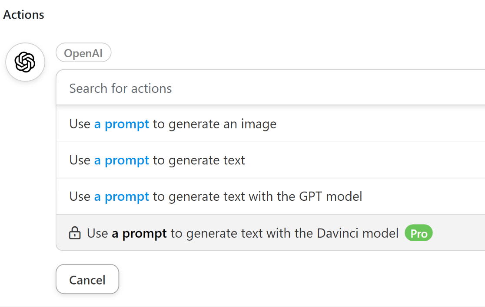Click the word 'Use' in image action
This screenshot has width=485, height=307.
pyautogui.click(x=80, y=124)
